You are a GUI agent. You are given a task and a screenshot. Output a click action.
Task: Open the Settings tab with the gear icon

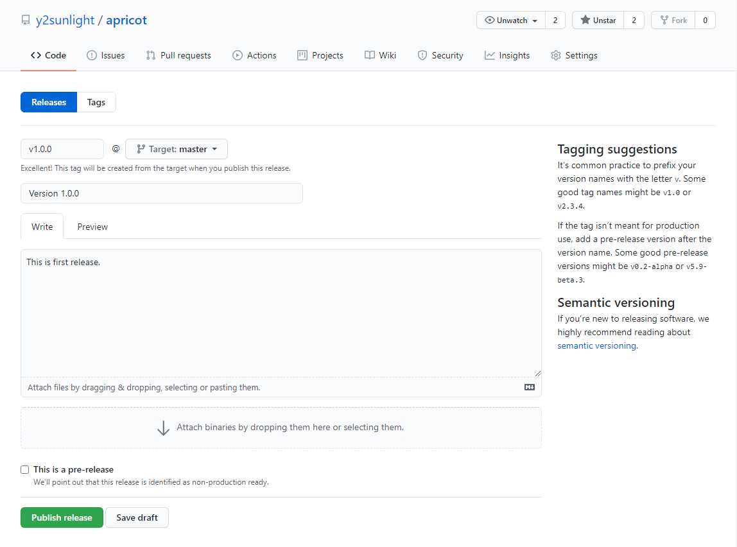[574, 55]
